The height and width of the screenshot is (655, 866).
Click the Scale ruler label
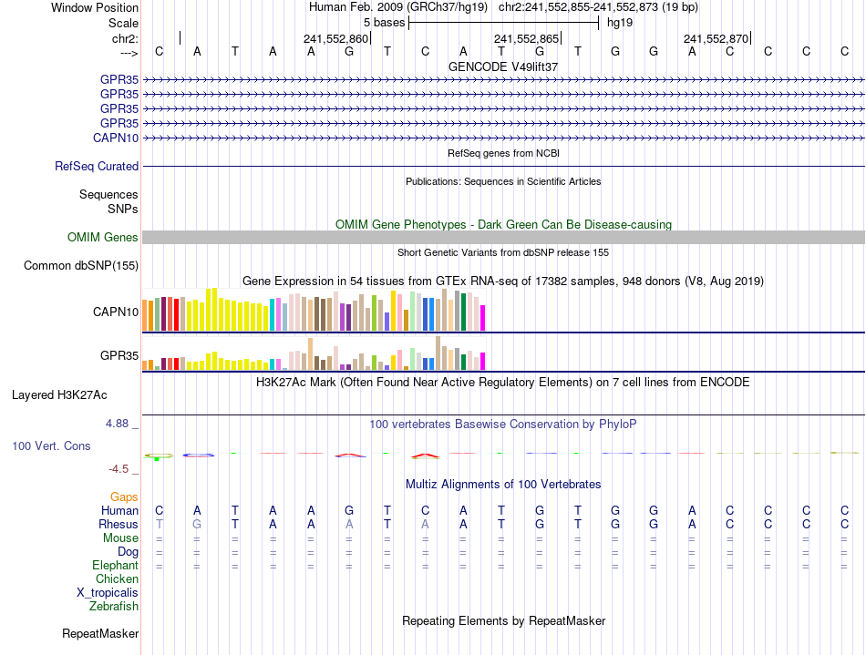(123, 23)
